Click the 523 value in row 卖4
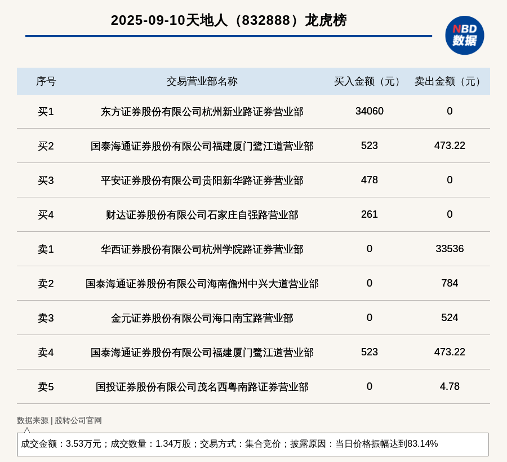The image size is (507, 462). click(369, 351)
